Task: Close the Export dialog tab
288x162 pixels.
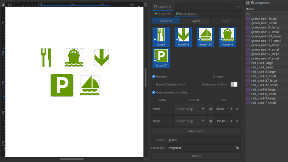Action: [170, 7]
